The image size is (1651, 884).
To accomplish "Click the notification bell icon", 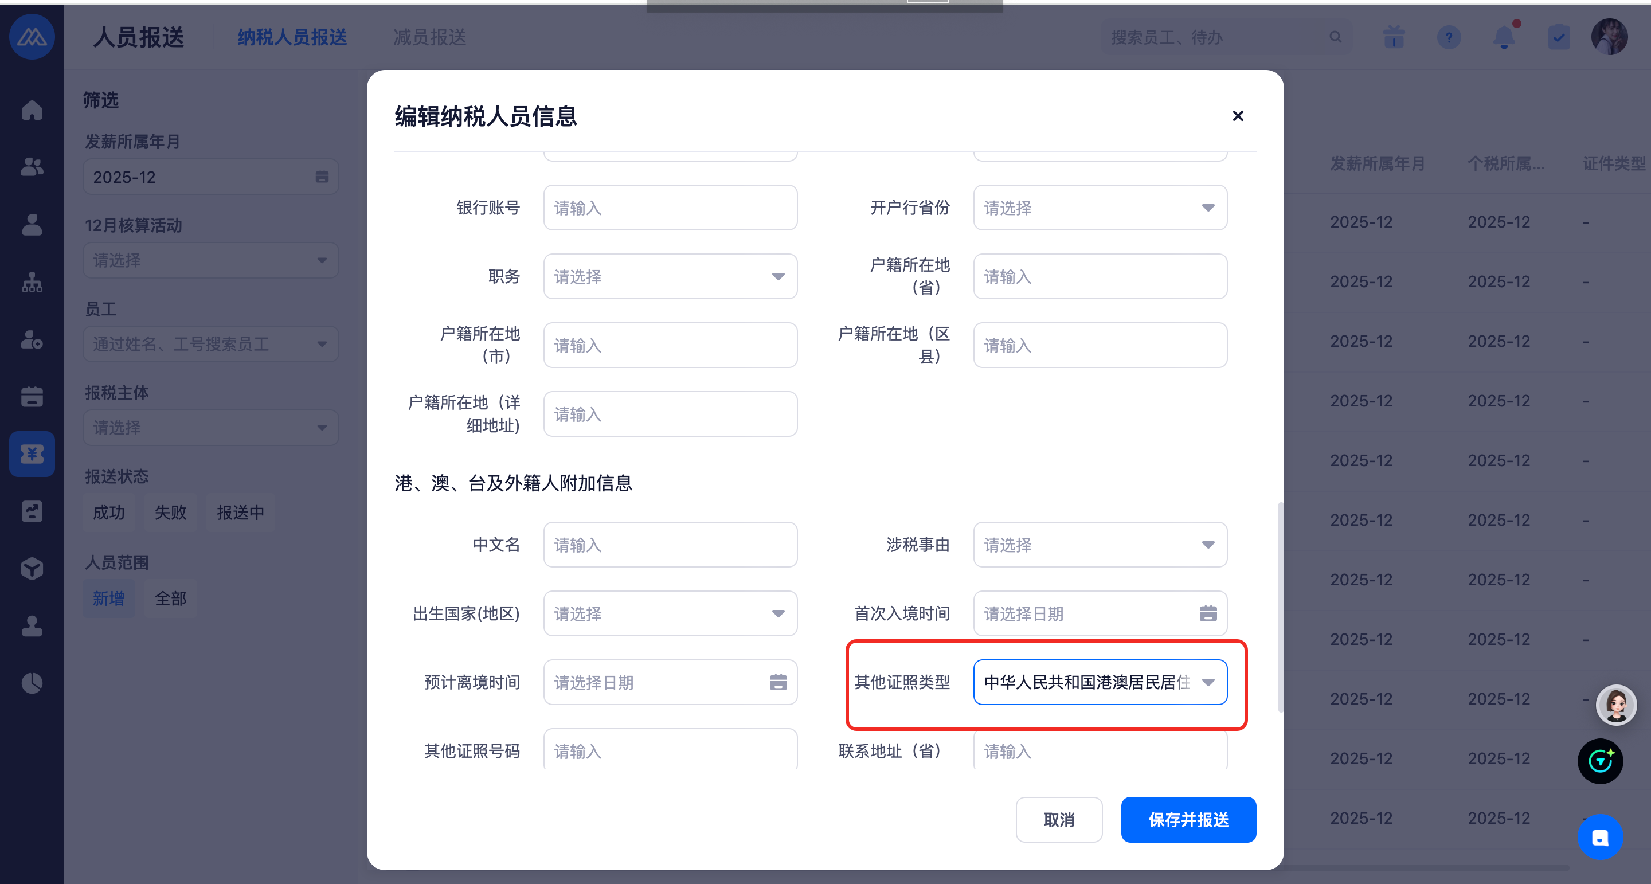I will (1504, 37).
